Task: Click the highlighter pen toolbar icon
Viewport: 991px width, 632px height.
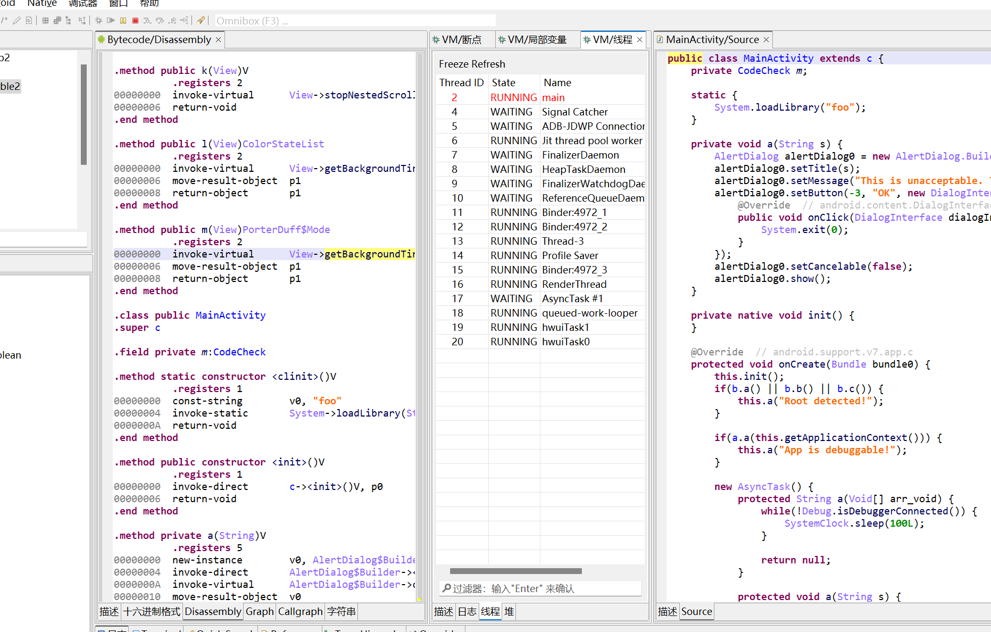Action: tap(201, 21)
